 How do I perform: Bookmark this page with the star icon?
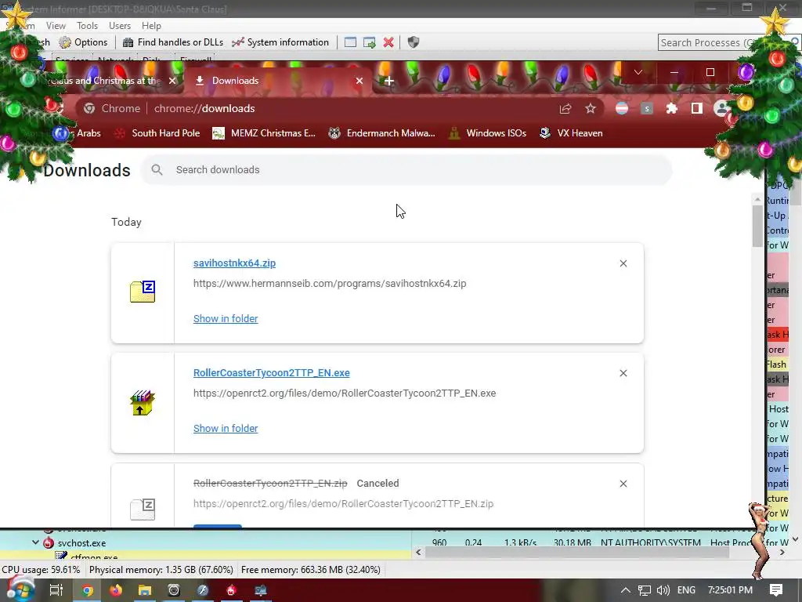(591, 108)
